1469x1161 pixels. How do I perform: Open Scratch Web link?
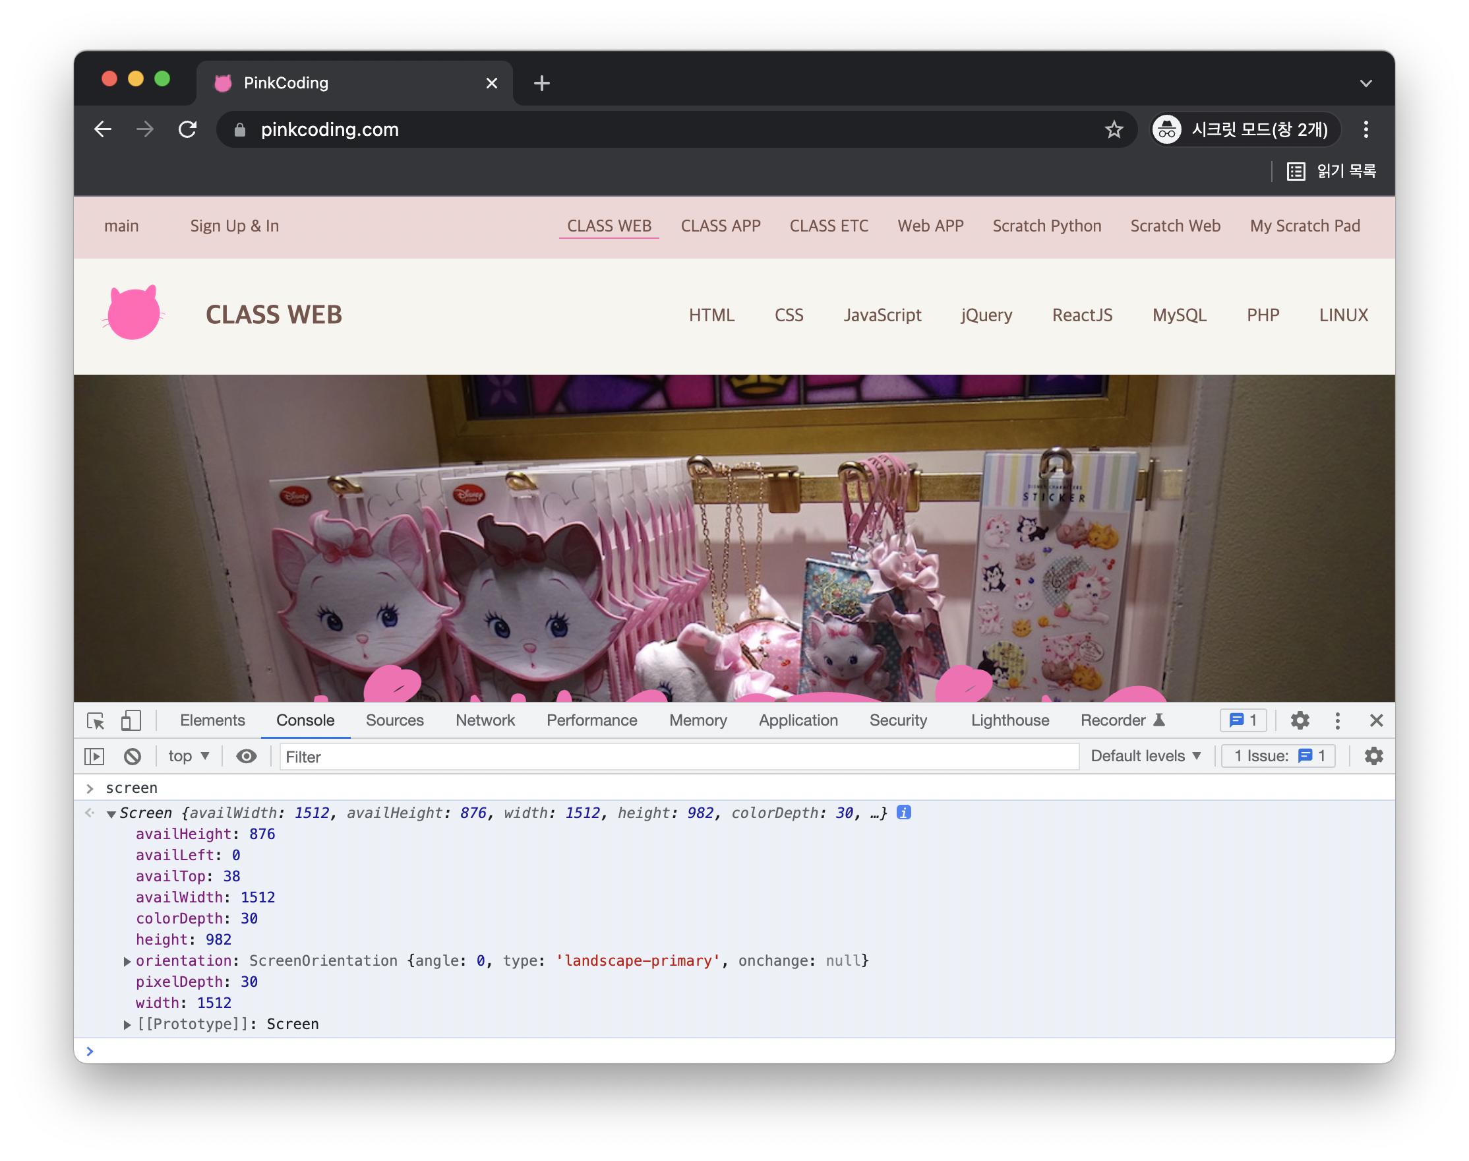(1175, 226)
